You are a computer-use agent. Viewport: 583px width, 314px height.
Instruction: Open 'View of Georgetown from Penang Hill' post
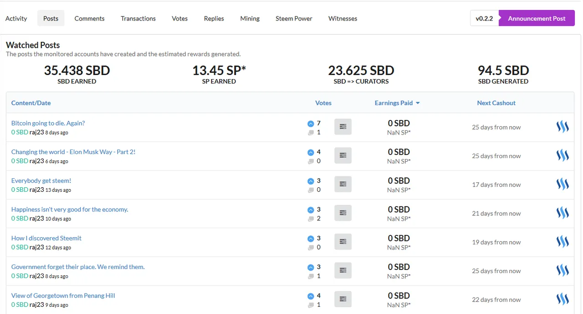[x=63, y=295]
